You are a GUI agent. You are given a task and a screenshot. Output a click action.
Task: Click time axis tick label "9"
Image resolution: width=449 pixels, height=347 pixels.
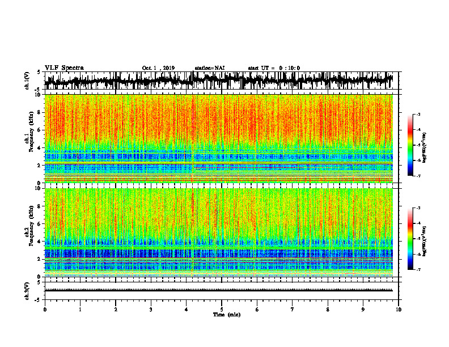click(x=363, y=310)
